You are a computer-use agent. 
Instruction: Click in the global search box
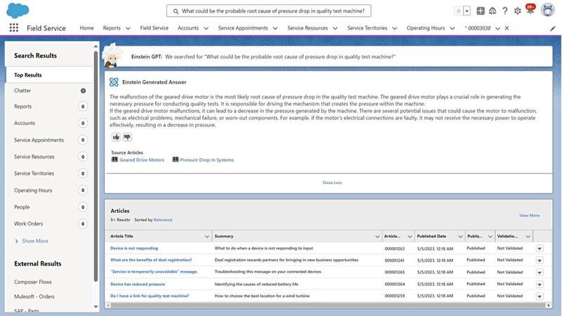click(x=269, y=11)
